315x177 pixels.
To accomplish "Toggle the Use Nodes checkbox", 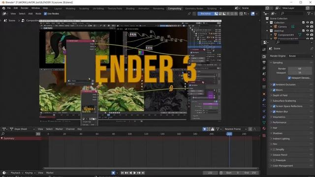I will pyautogui.click(x=45, y=14).
